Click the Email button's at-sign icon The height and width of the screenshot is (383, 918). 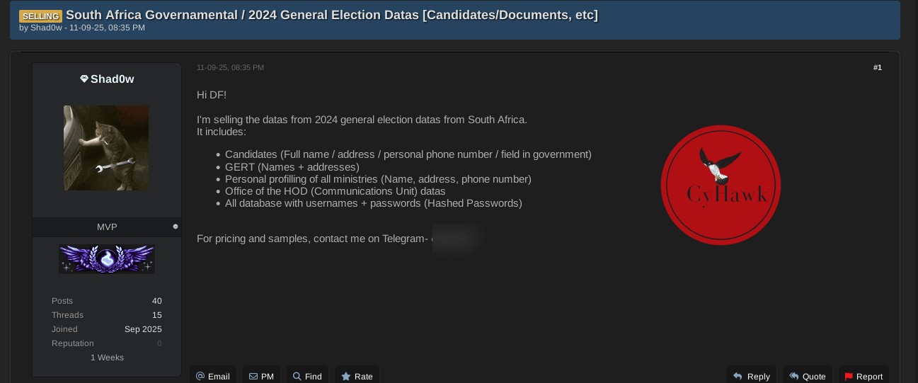(x=200, y=377)
